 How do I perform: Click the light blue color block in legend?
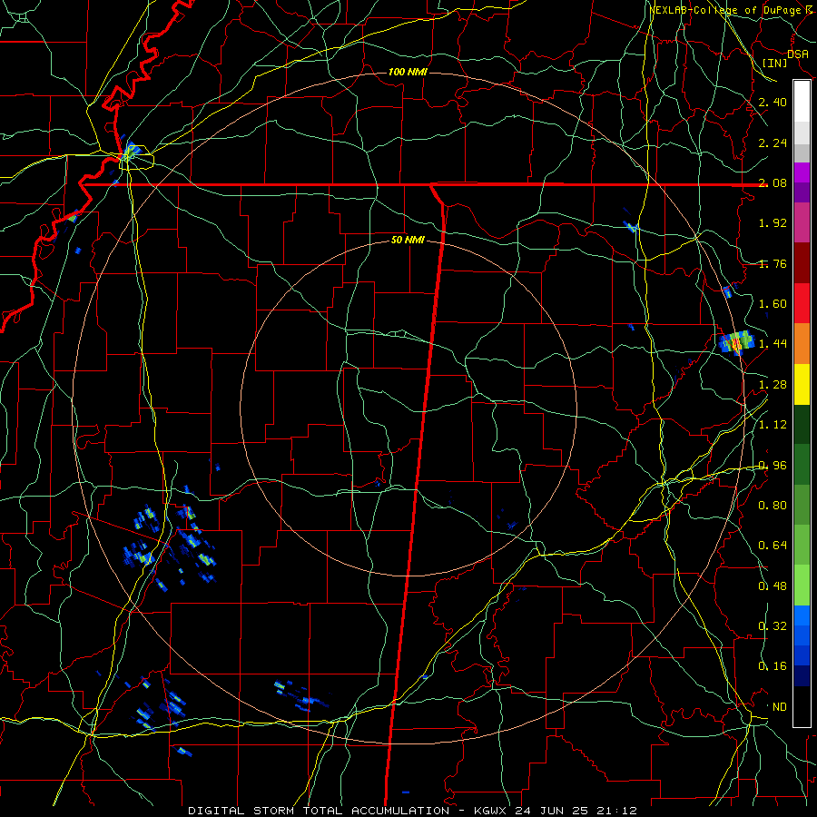click(802, 615)
